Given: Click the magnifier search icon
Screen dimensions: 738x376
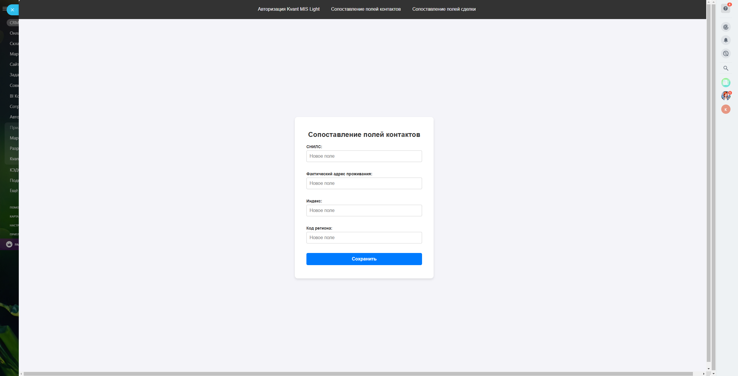Looking at the screenshot, I should (x=726, y=68).
